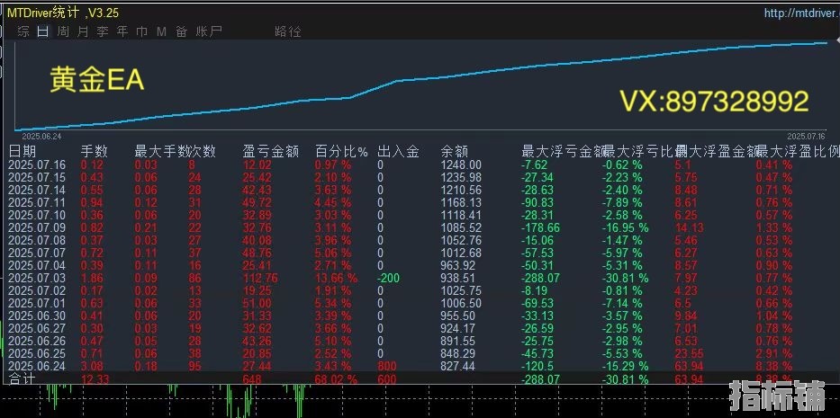Click the 百分比% column header

click(x=341, y=151)
